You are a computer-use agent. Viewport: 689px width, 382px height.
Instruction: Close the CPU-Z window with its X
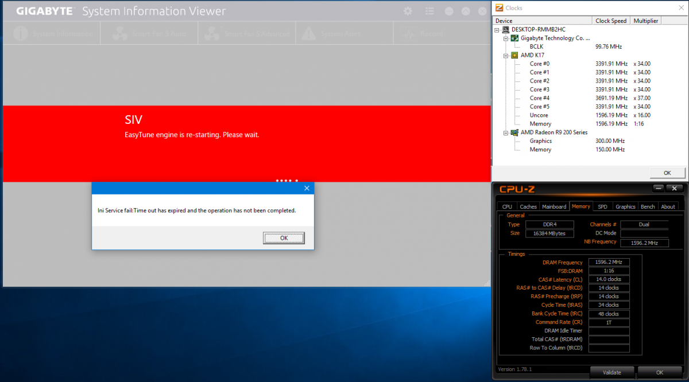pyautogui.click(x=675, y=188)
